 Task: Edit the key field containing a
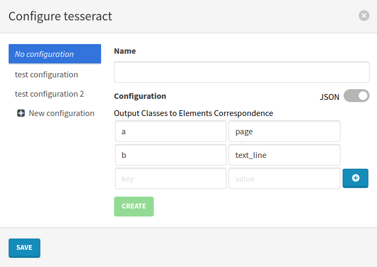tap(170, 131)
